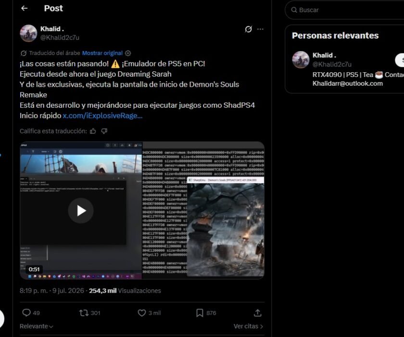The width and height of the screenshot is (404, 337).
Task: Open the three-dot post options menu
Action: pos(260,29)
